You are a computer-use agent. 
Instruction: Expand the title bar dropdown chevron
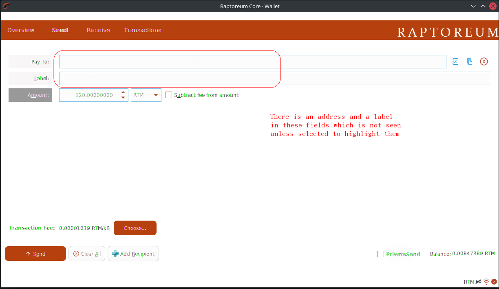point(473,6)
